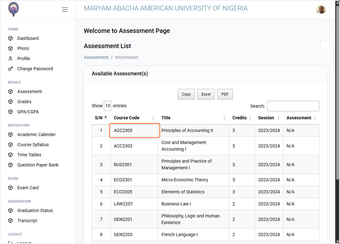The width and height of the screenshot is (340, 244).
Task: Click course code ECO2301
Action: 123,180
